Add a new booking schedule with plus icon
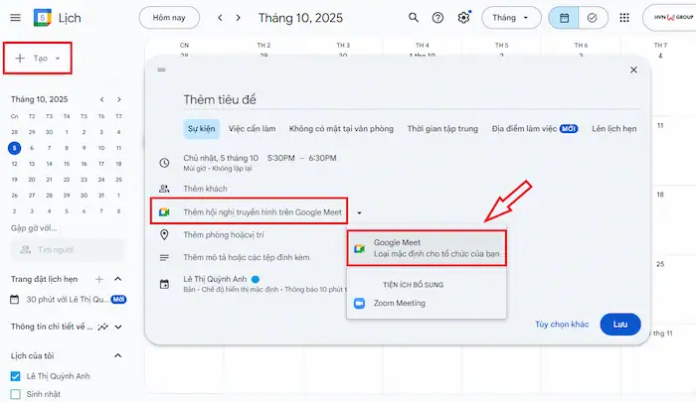 tap(116, 279)
